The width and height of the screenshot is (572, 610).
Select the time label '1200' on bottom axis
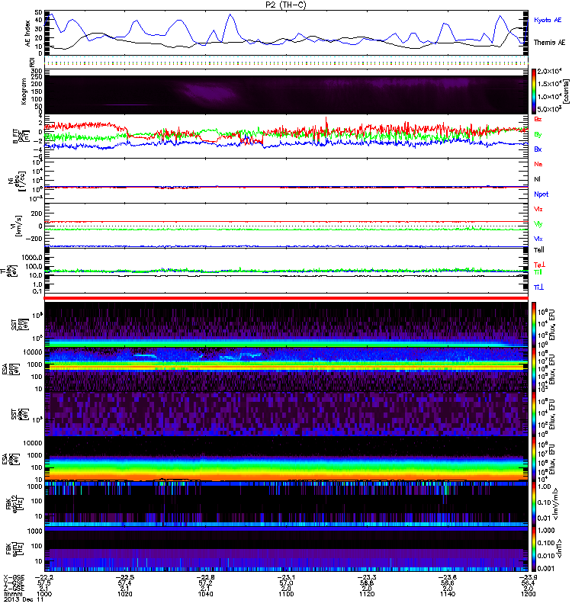[x=528, y=594]
